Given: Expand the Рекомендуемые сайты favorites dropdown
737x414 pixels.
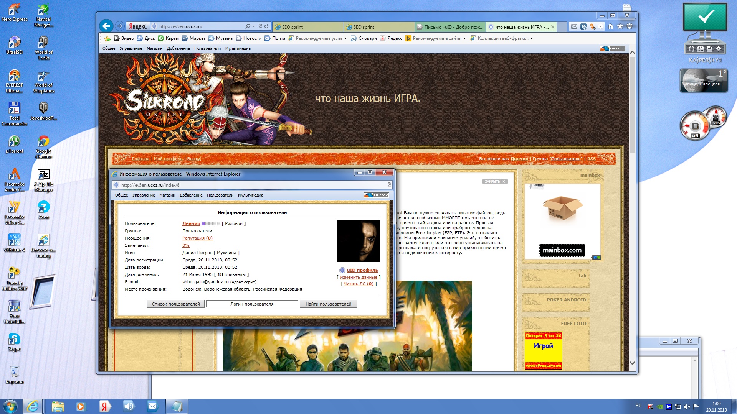Looking at the screenshot, I should point(464,38).
